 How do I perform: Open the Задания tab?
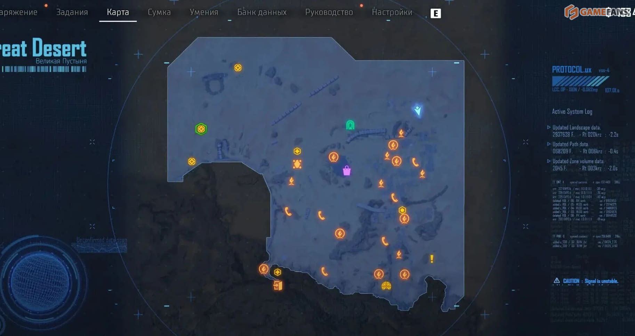[72, 12]
